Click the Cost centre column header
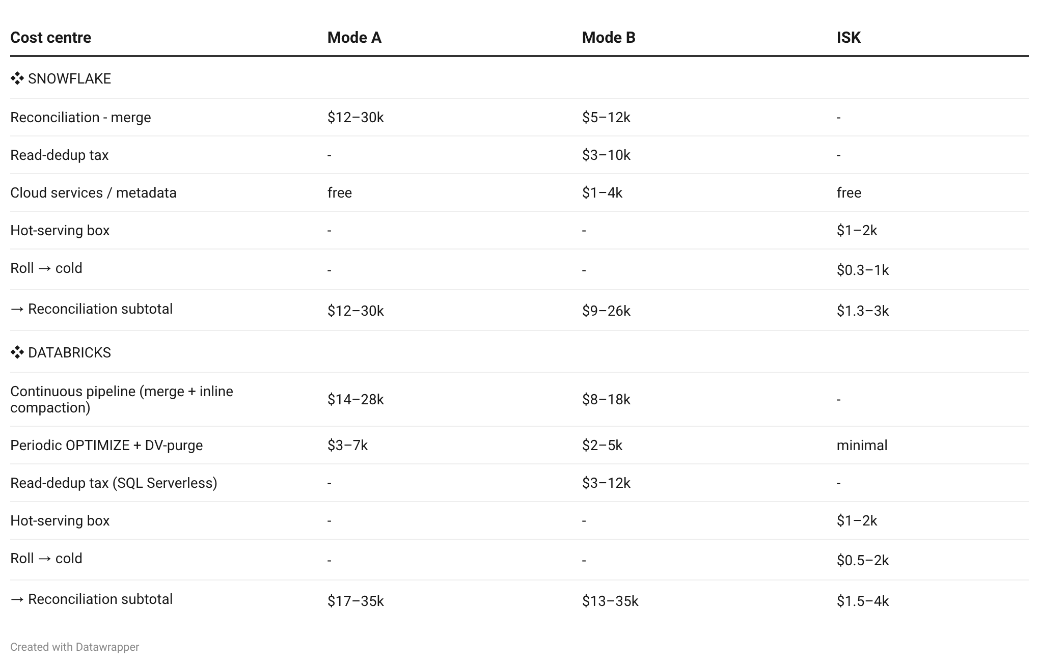1039x664 pixels. pyautogui.click(x=50, y=37)
